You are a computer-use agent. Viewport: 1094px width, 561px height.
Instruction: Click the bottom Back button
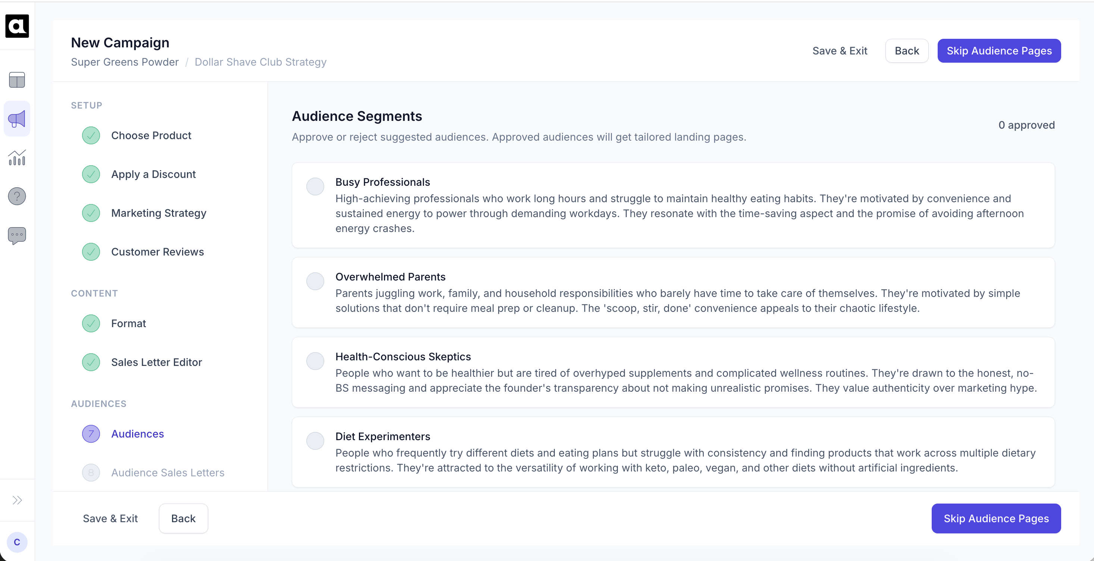click(x=183, y=518)
